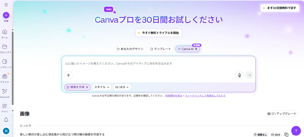The width and height of the screenshot is (304, 137).
Task: Click the sidebar vertical scrollbar
Action: point(13,68)
